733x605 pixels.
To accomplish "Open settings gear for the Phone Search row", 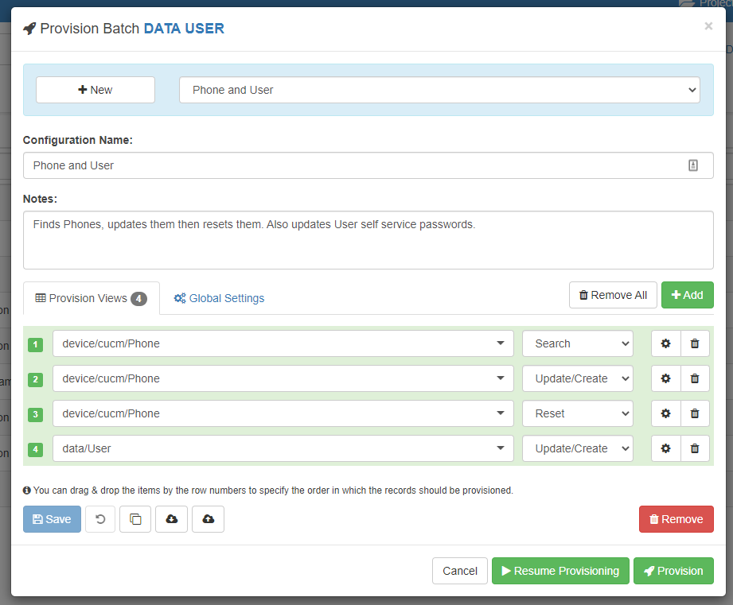I will [665, 343].
